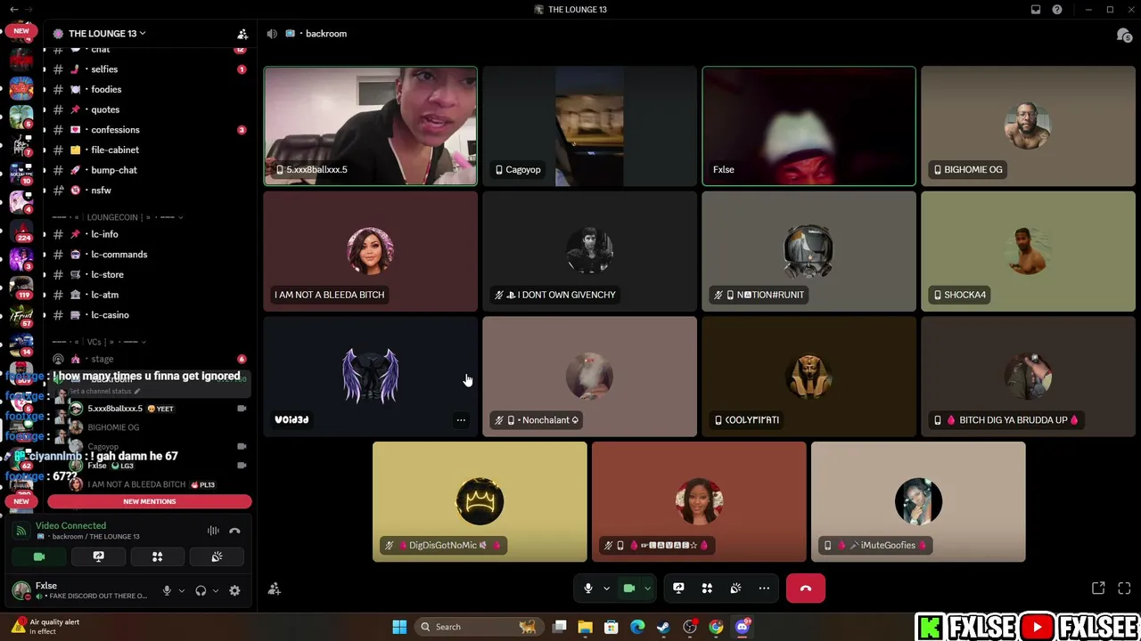Open more options in the call control bar

(764, 588)
